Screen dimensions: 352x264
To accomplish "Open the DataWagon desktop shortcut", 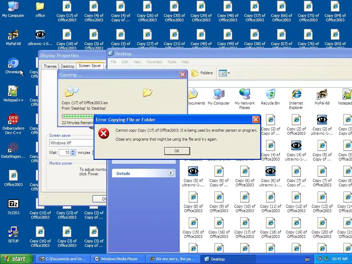I will point(13,151).
